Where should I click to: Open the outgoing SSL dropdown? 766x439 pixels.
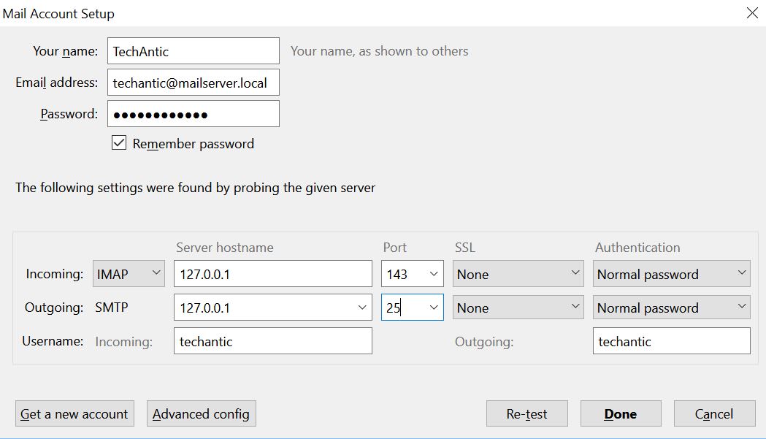(x=518, y=308)
